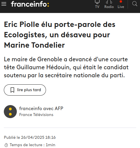Go to the franceinfo homepage logo
Screen dimensions: 140x148
30,4
